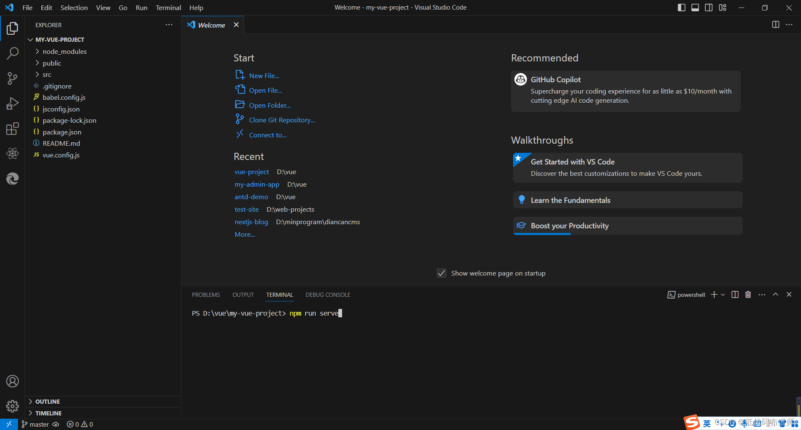Click the Open Folder... link
Screen dimensions: 801x430
tap(270, 105)
